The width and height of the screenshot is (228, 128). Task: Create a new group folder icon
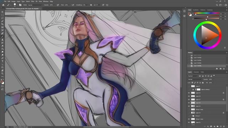[x=218, y=127]
